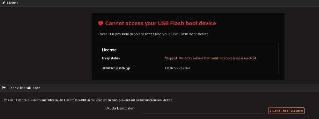This screenshot has height=119, width=319.
Task: Click the Array status label
Action: click(111, 58)
